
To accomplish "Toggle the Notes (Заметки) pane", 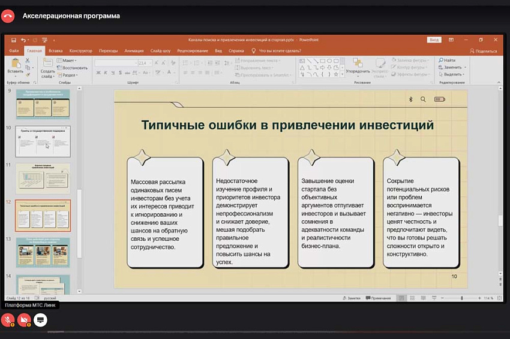I will (353, 298).
